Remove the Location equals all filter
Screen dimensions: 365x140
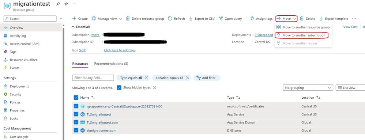pos(188,78)
